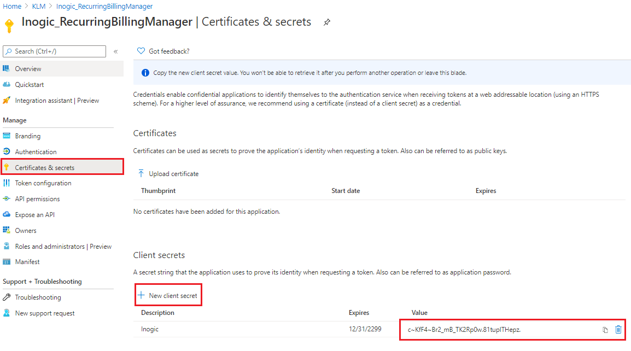The image size is (631, 351).
Task: Delete the Inogic client secret
Action: point(618,329)
